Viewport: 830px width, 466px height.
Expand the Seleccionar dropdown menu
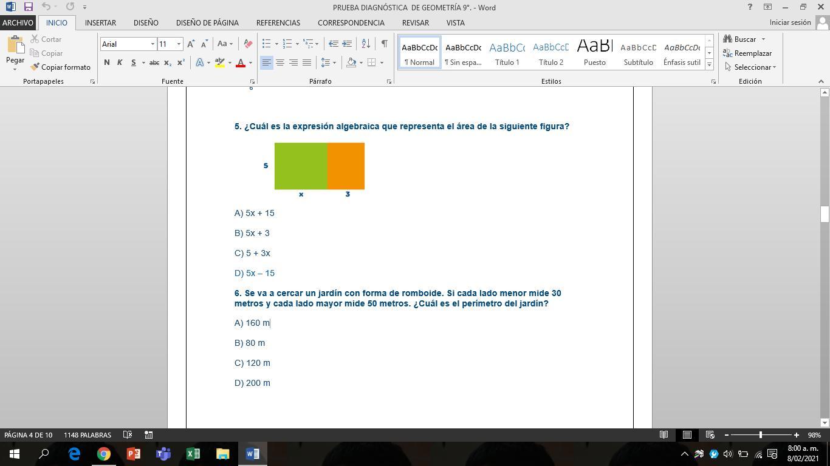(x=750, y=67)
